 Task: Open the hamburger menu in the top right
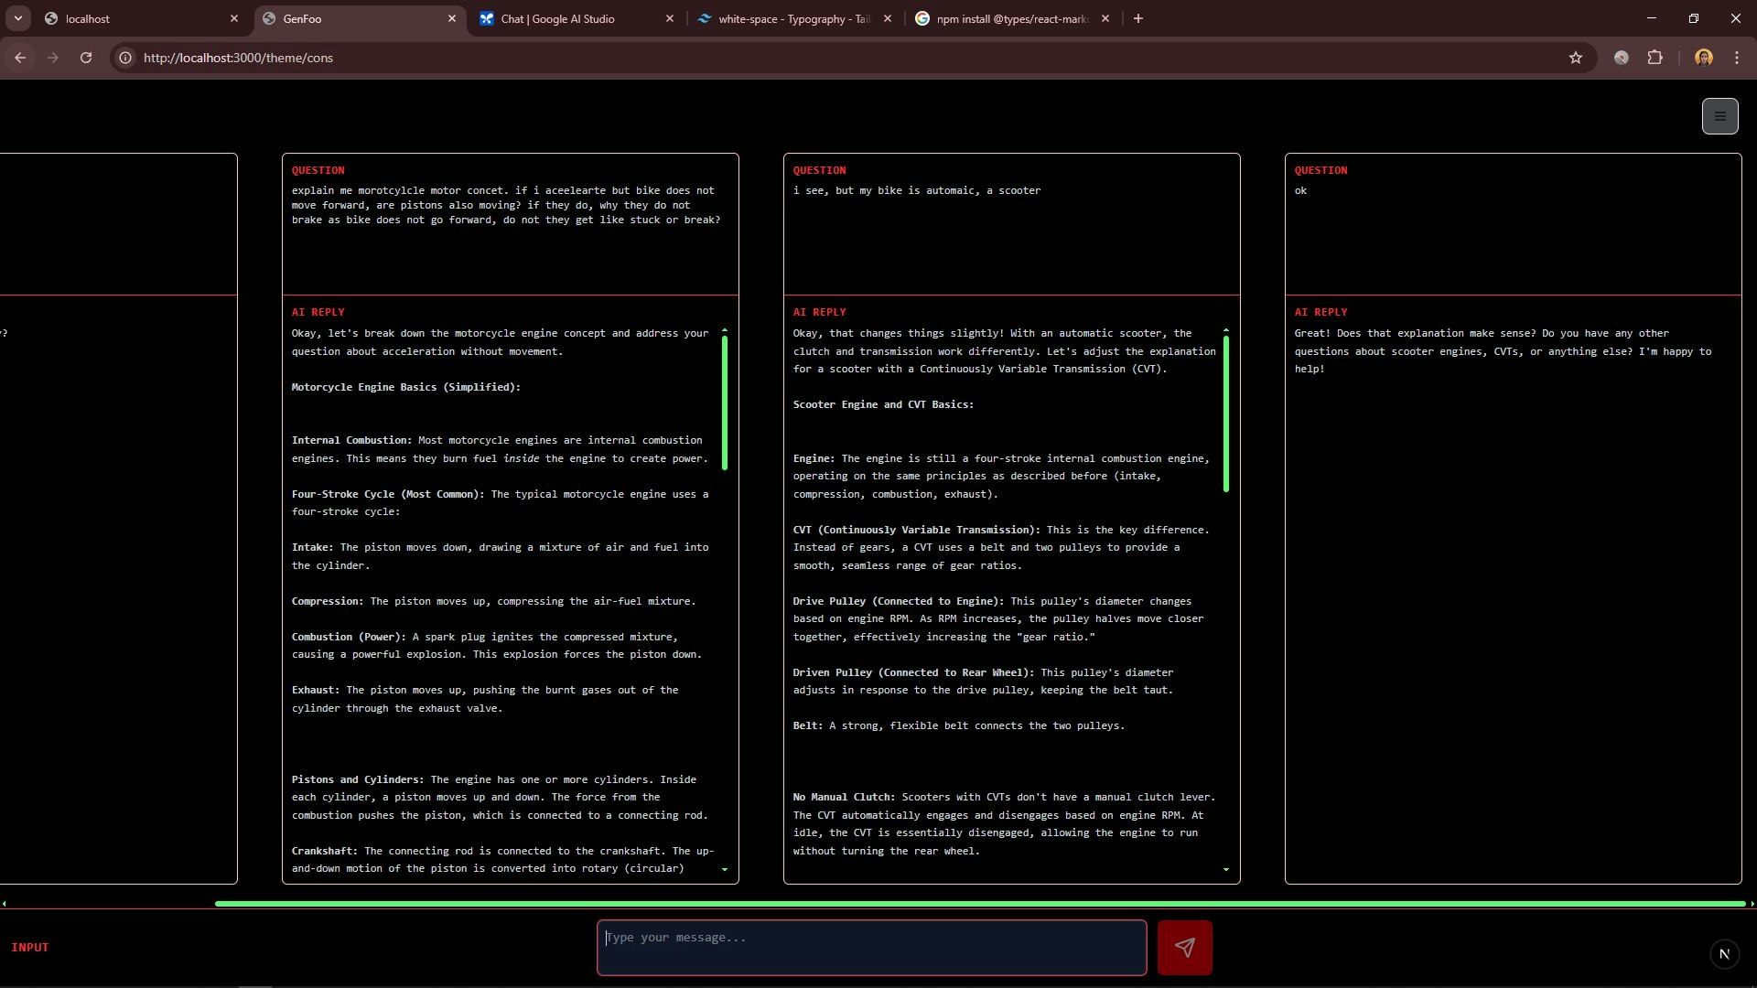point(1719,116)
